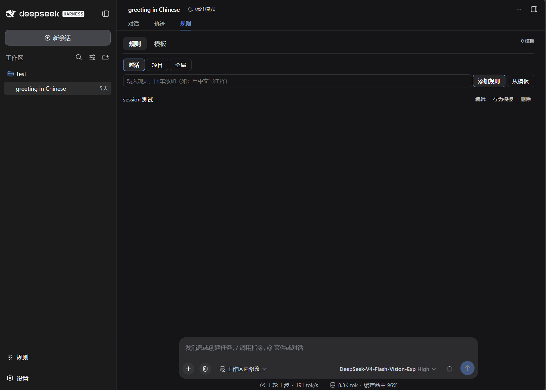Send message with the arrow button
546x390 pixels.
tap(467, 368)
